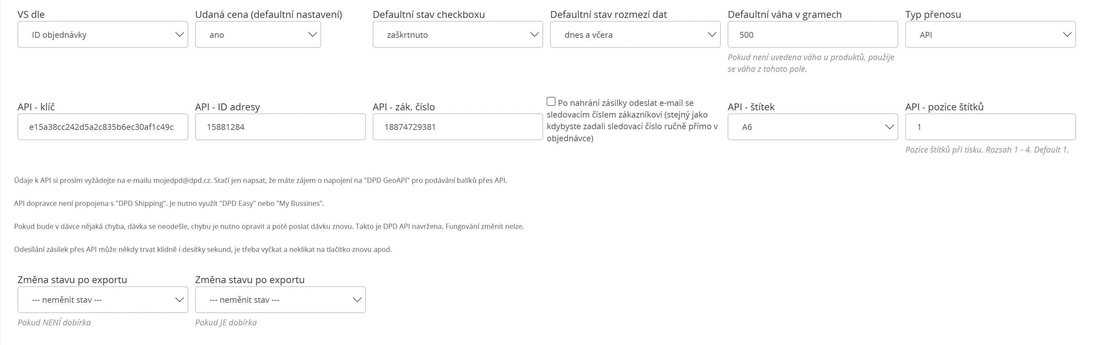
Task: Expand the 'Udaná cena' dropdown showing 'ano'
Action: [x=258, y=34]
